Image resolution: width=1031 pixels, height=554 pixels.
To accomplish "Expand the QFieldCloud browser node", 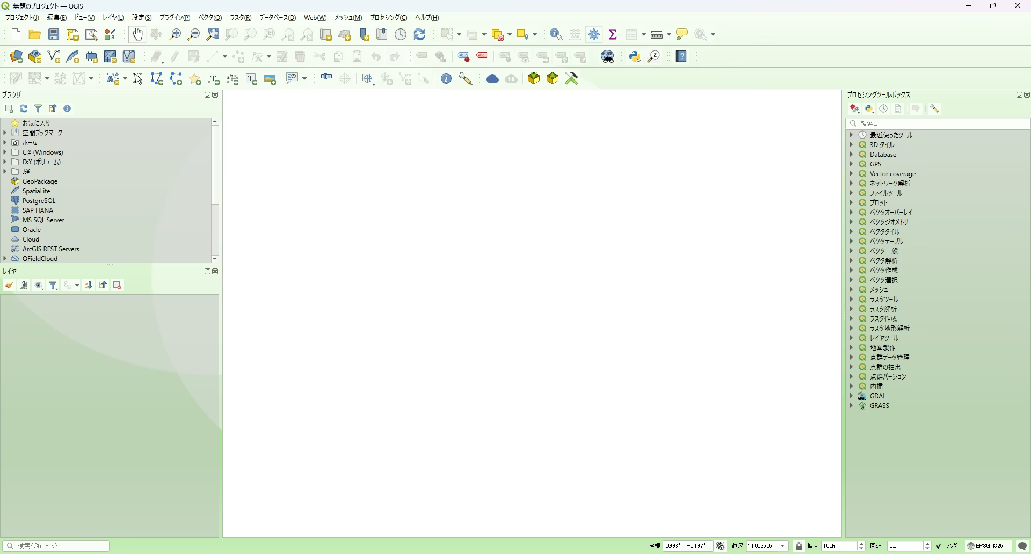I will pos(5,259).
